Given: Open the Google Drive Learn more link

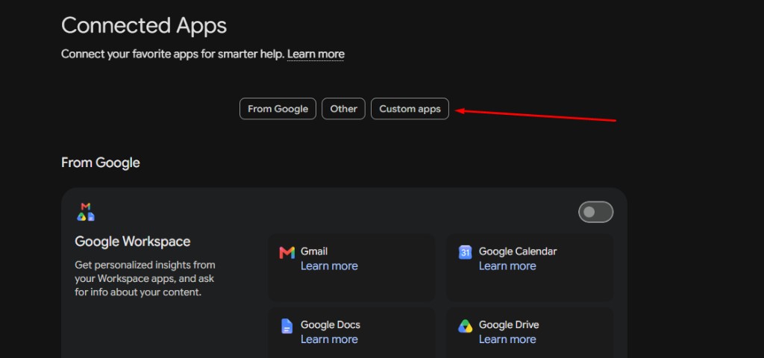Looking at the screenshot, I should (507, 339).
